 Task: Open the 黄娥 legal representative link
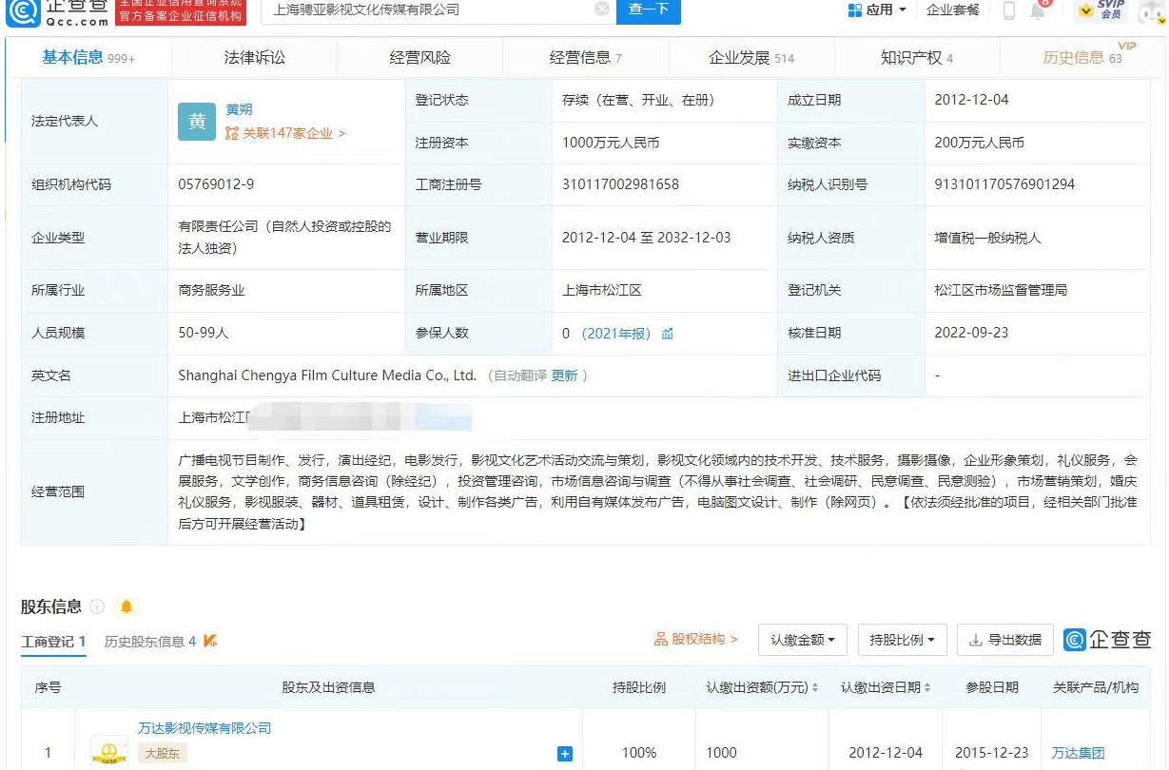point(238,108)
